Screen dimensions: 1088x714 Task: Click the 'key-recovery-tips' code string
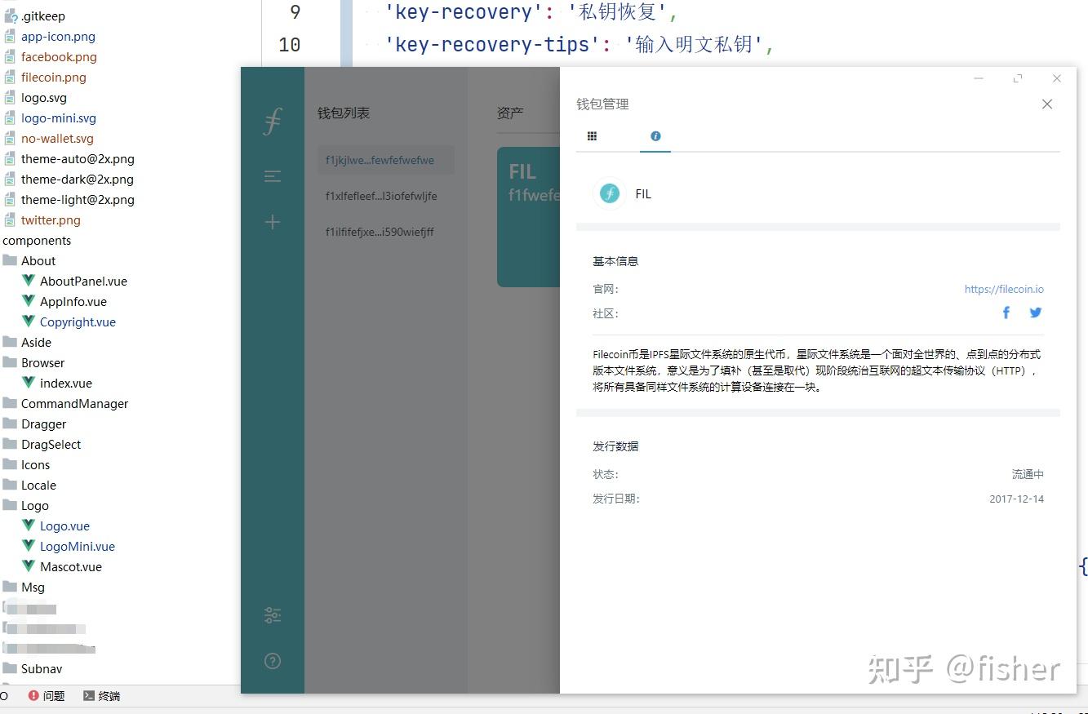tap(493, 44)
